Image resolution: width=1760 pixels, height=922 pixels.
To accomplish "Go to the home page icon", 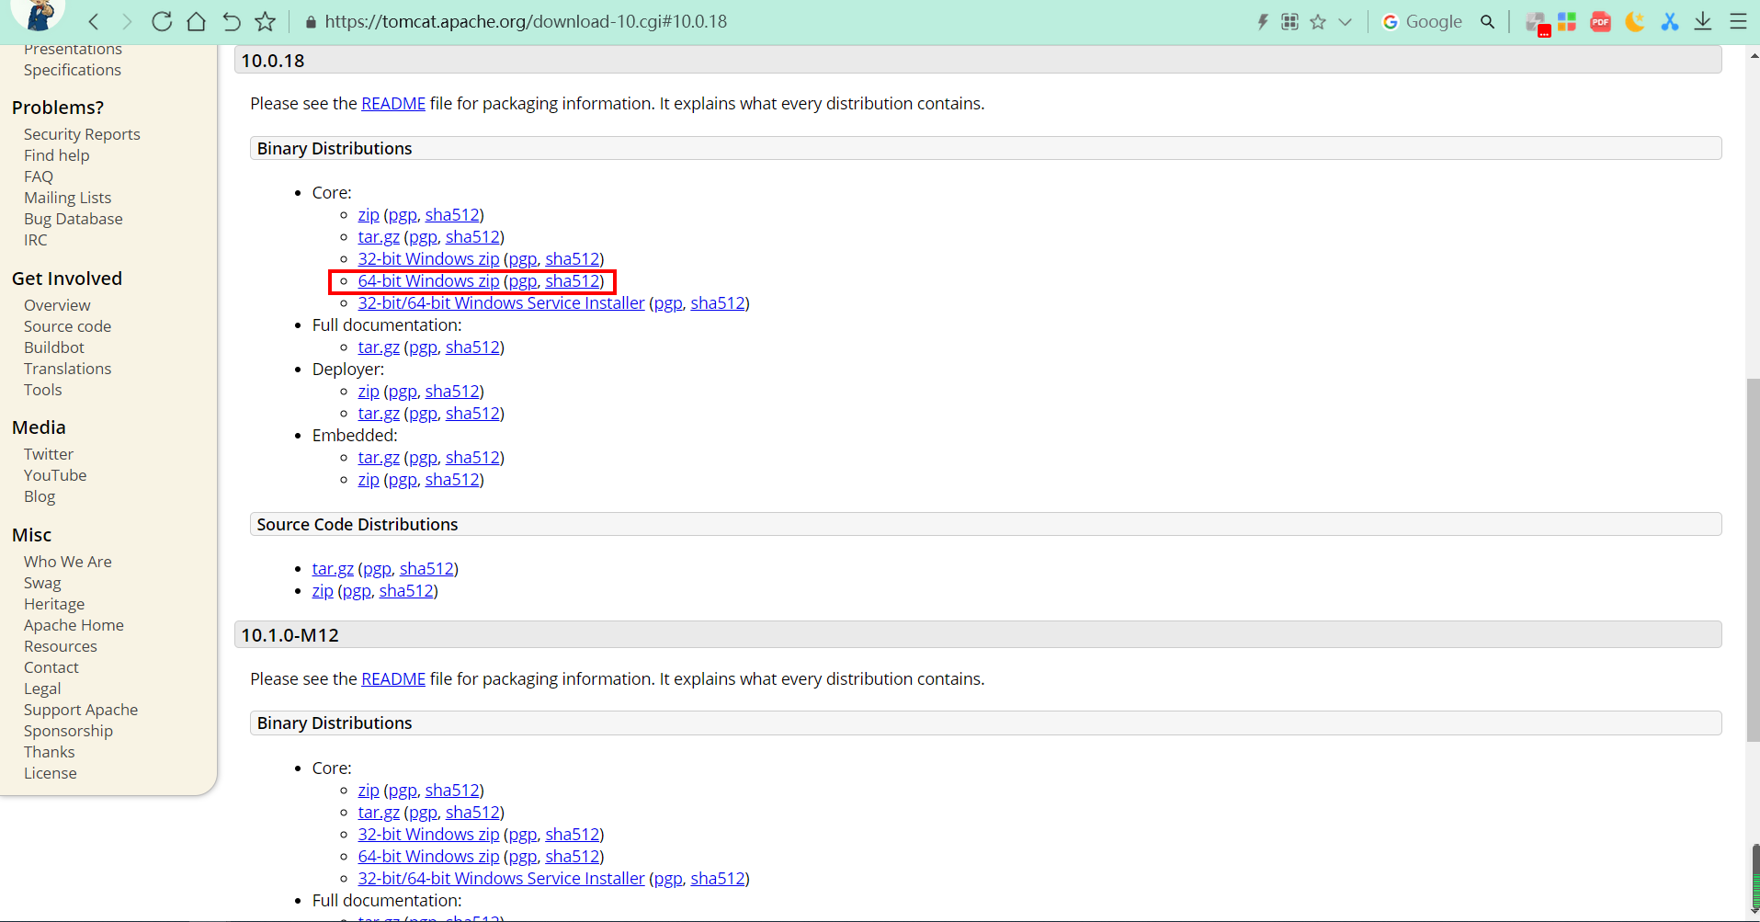I will coord(196,21).
